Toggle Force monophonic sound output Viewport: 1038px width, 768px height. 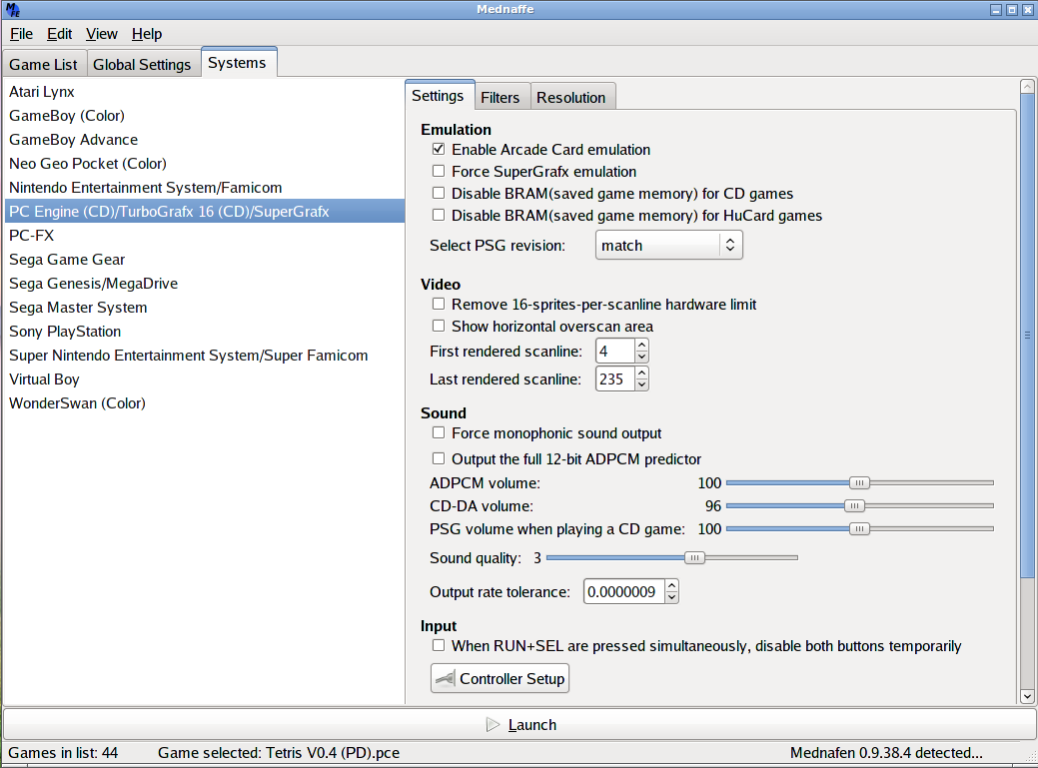point(439,433)
